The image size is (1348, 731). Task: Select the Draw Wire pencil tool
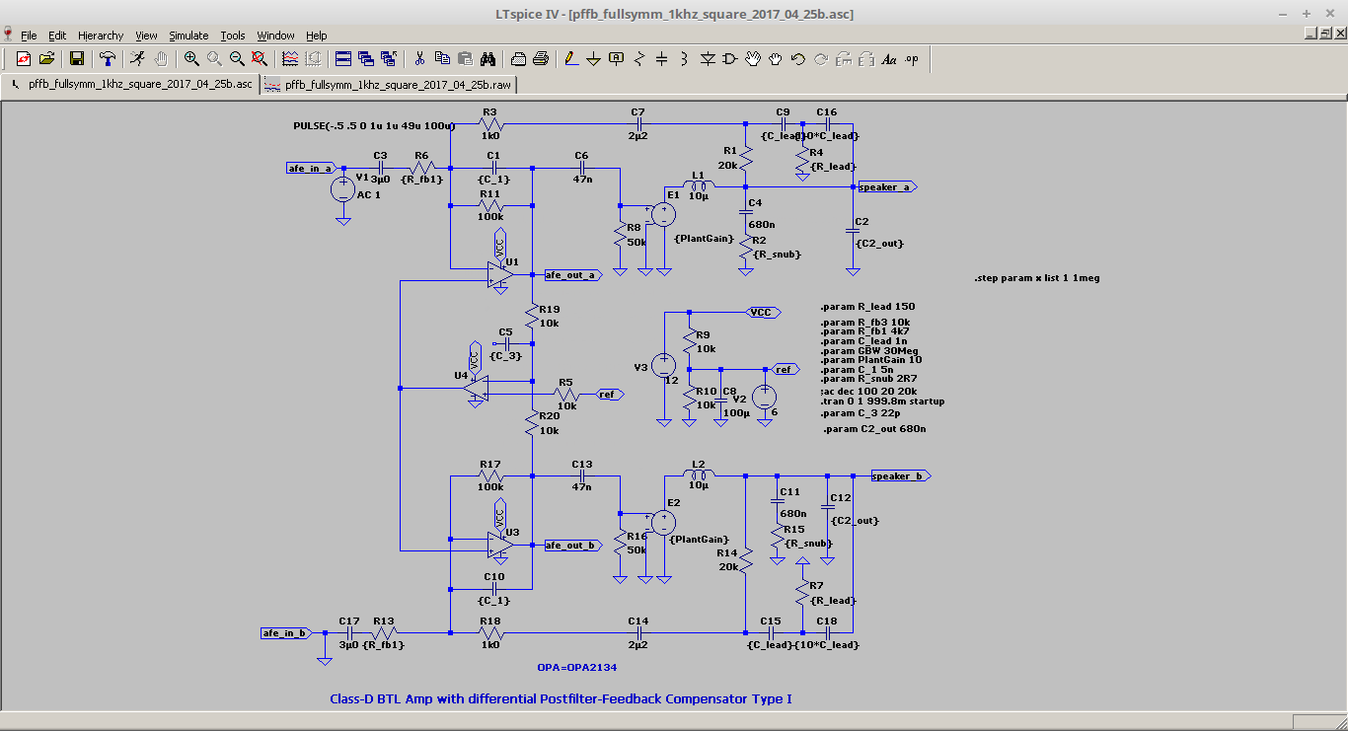[570, 59]
